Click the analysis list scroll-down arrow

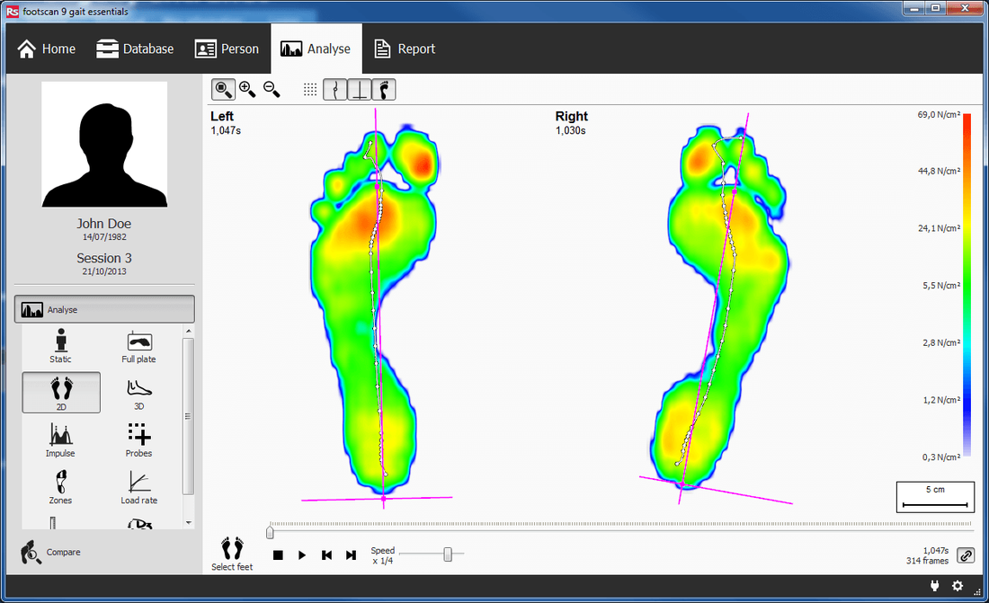point(188,523)
